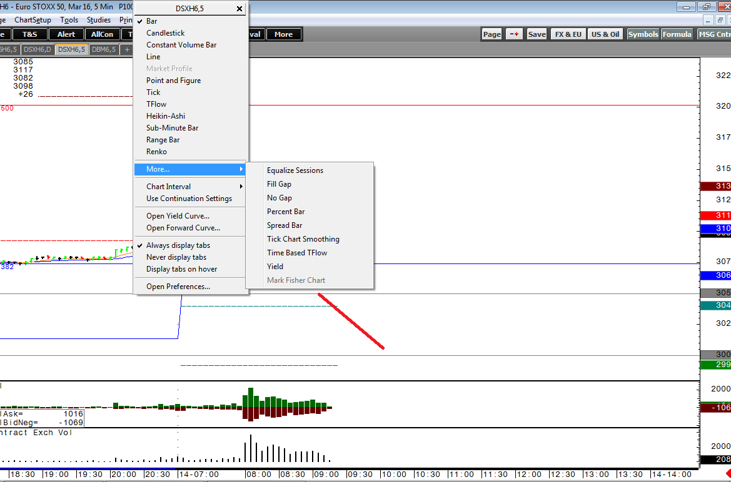Expand the Chart Interval submenu

[190, 186]
